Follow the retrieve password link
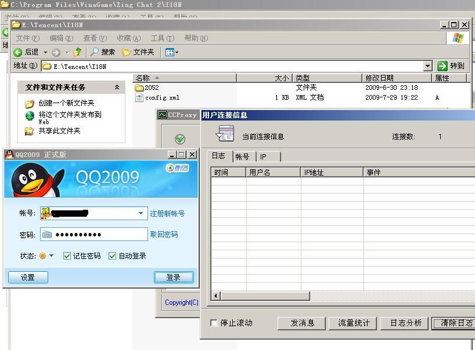This screenshot has width=475, height=350. pyautogui.click(x=164, y=235)
